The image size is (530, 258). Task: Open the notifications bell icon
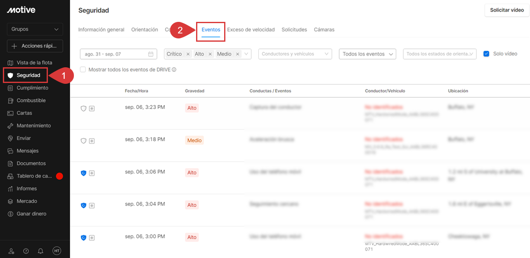click(40, 251)
